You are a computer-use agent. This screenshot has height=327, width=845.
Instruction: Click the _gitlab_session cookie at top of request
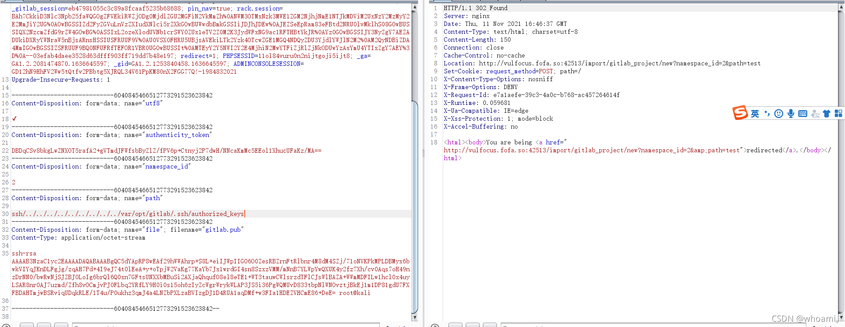[x=38, y=8]
